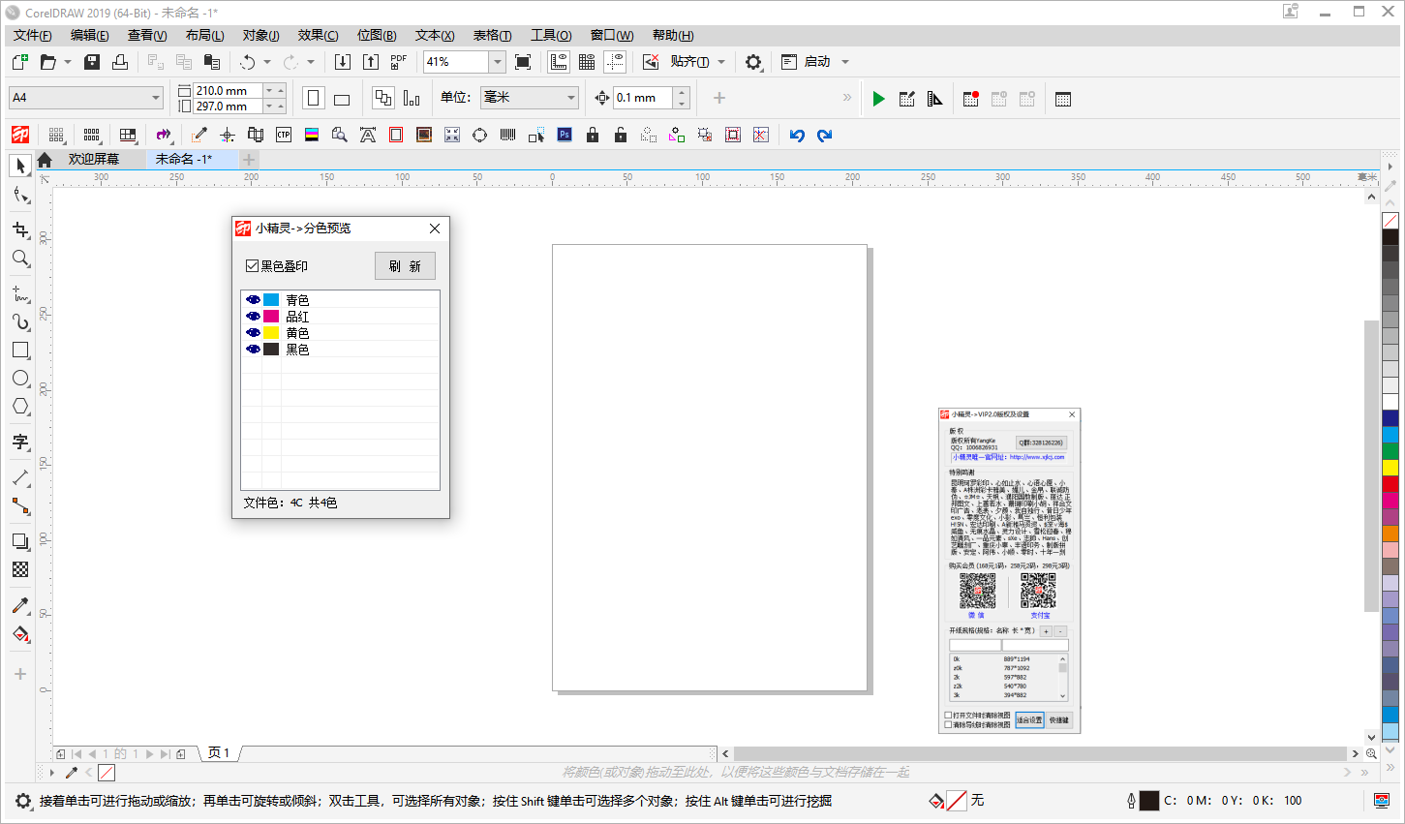Hide the 青色 channel via eye icon
This screenshot has height=824, width=1405.
tap(253, 300)
